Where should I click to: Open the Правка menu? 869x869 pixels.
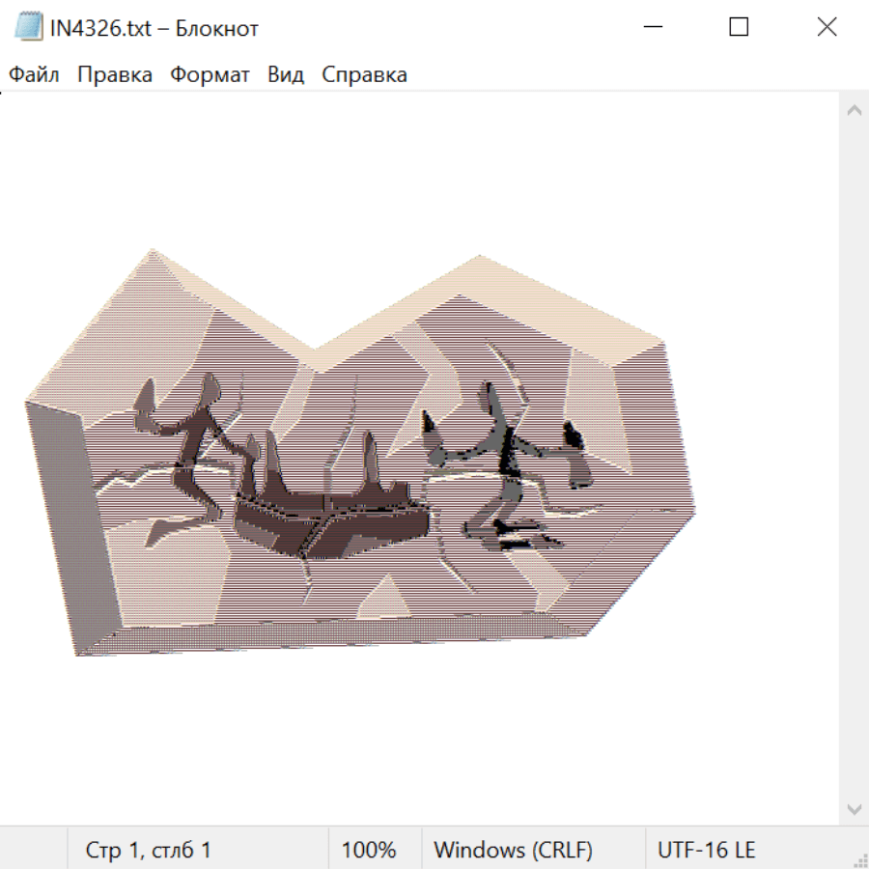click(x=115, y=75)
